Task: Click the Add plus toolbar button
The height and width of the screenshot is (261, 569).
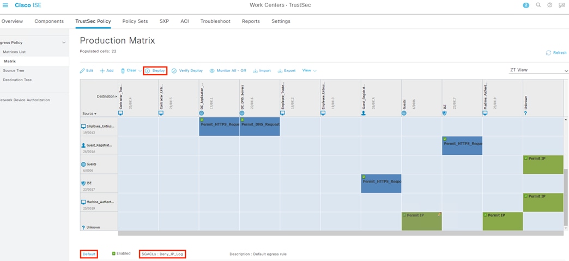Action: point(107,71)
